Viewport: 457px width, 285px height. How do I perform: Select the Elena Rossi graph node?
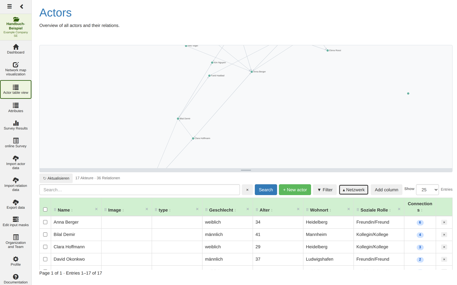click(x=328, y=50)
